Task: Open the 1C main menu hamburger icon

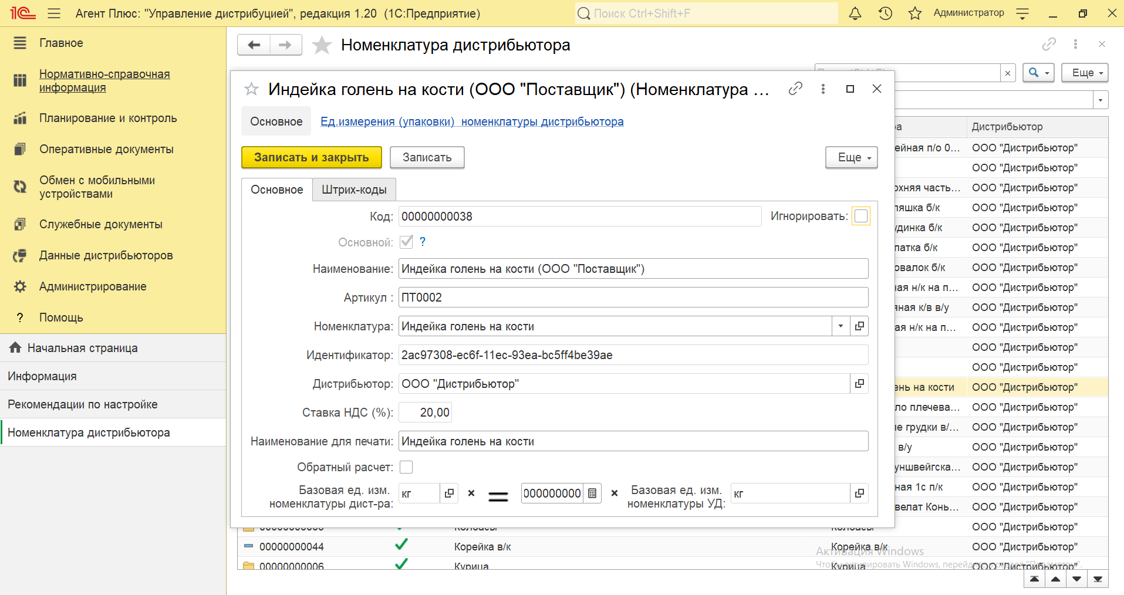Action: tap(54, 13)
